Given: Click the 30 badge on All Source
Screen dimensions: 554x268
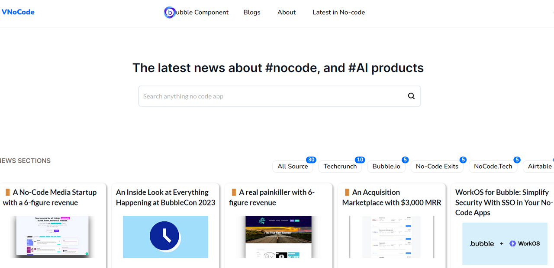Looking at the screenshot, I should pyautogui.click(x=311, y=160).
